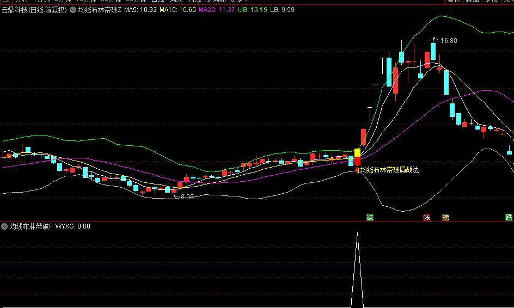Click the green 跌 event marker
Screen dimensions: 514x308
click(509, 217)
